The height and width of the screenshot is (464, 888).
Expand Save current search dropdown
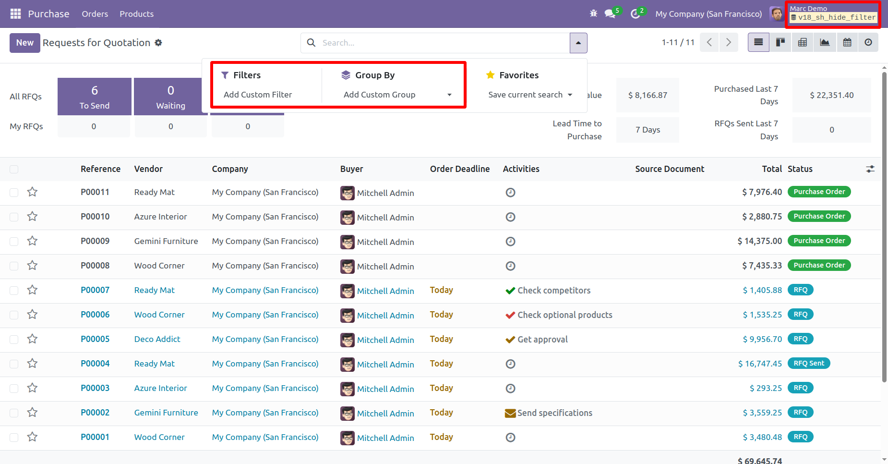pyautogui.click(x=530, y=95)
